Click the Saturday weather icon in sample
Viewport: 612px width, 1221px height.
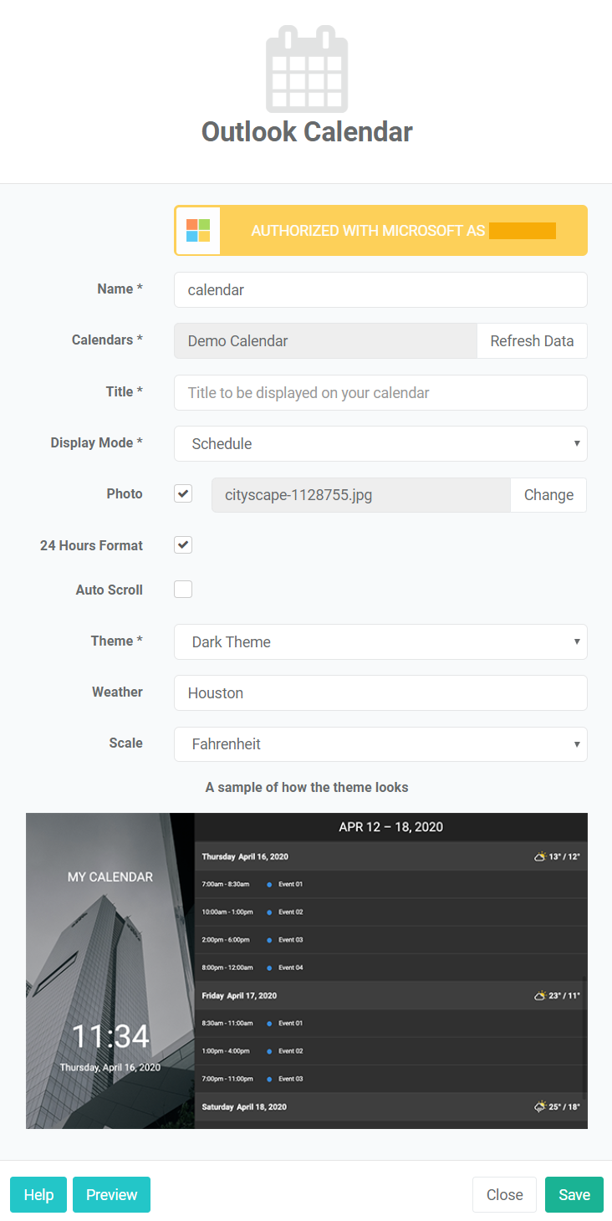click(x=541, y=1106)
